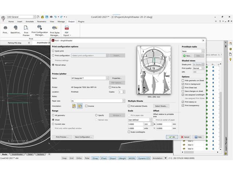Click the CorelCAD application logo button
The image size is (233, 175).
(3, 19)
